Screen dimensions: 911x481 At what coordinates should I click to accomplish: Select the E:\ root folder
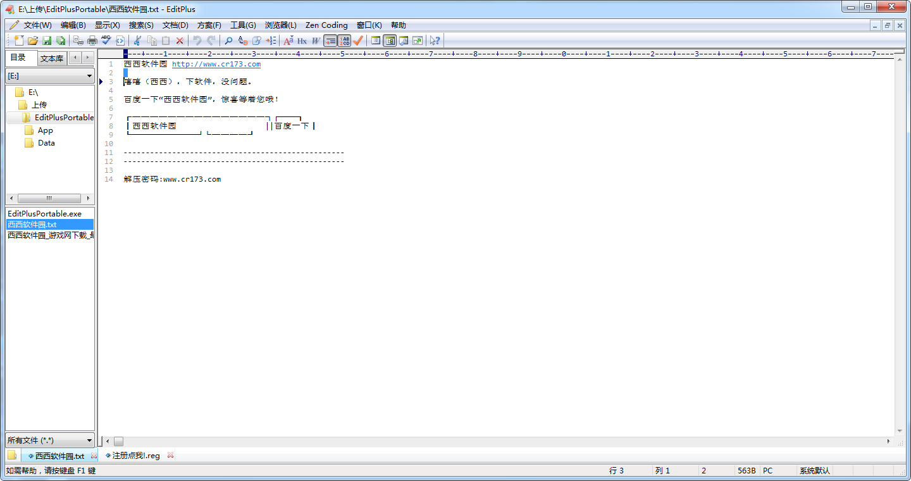pos(33,92)
